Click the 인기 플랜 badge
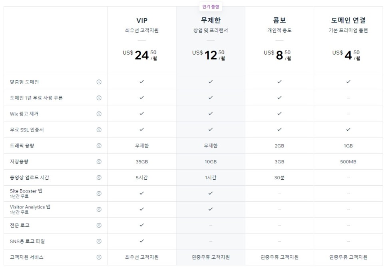Screen dimensions: 386x267 (x=211, y=7)
